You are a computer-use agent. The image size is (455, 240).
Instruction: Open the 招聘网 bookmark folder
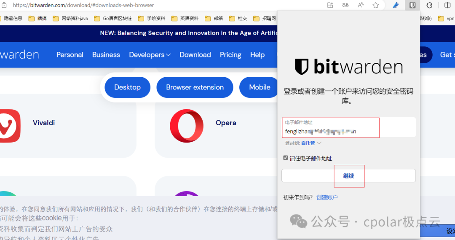pos(265,18)
